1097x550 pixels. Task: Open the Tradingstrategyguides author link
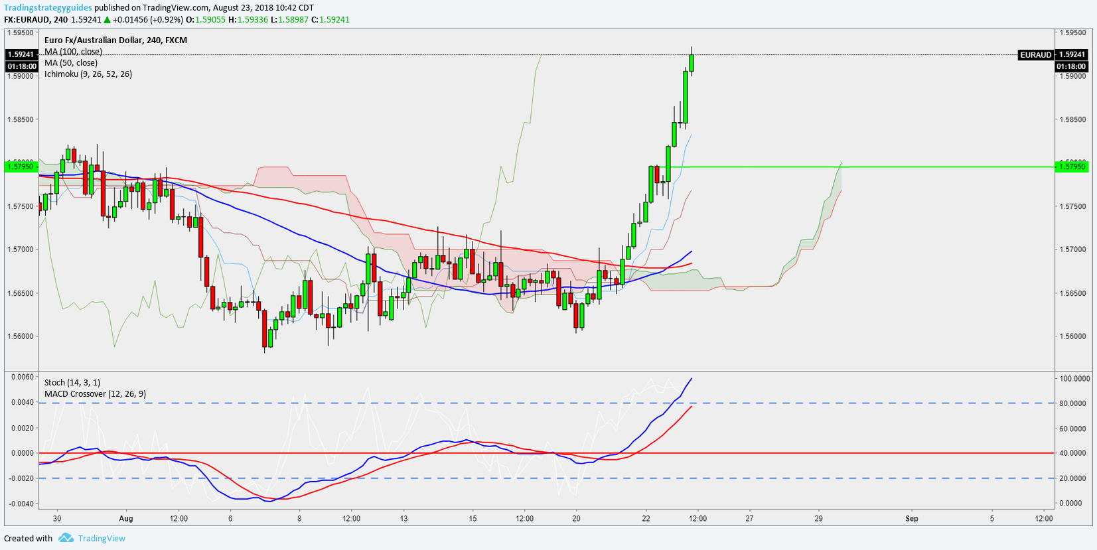pos(48,8)
